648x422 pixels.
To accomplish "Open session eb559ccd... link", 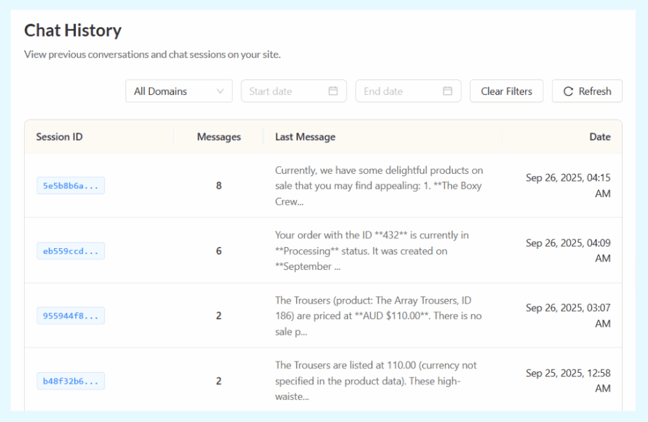I will point(70,251).
